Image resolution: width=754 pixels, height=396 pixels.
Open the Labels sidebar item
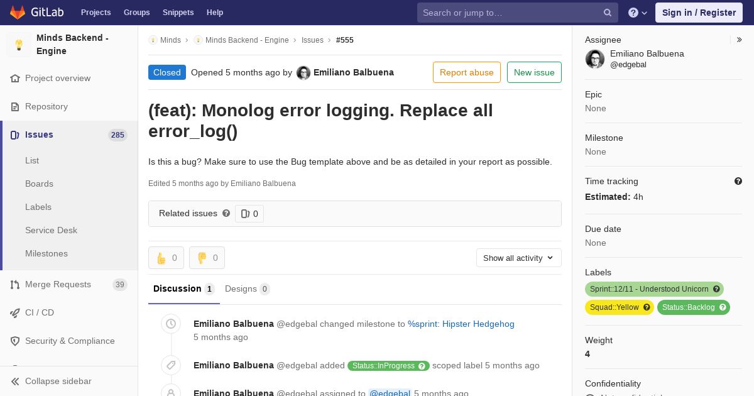(38, 207)
